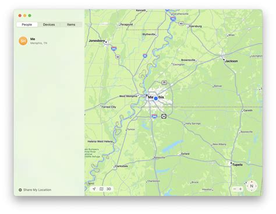Zoom in with the plus button
This screenshot has width=276, height=214.
point(240,189)
